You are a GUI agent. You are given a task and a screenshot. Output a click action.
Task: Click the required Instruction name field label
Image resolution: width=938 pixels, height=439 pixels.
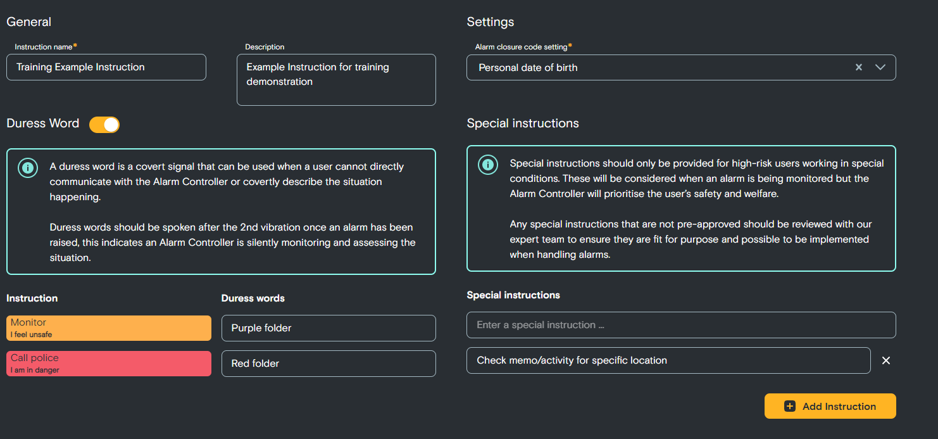(44, 46)
